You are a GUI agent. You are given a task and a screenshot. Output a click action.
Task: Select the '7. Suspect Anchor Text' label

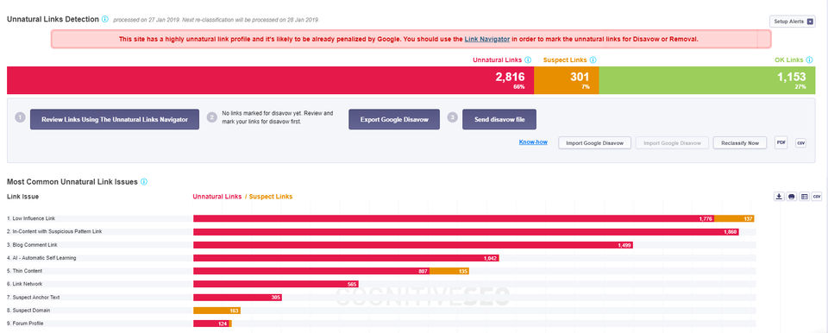(34, 298)
